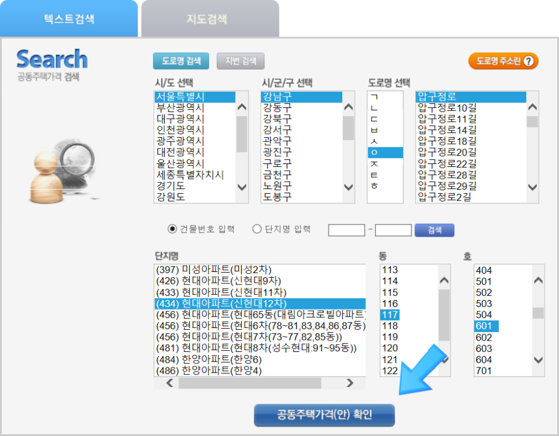Select the 지번 검색 tab button

[241, 61]
